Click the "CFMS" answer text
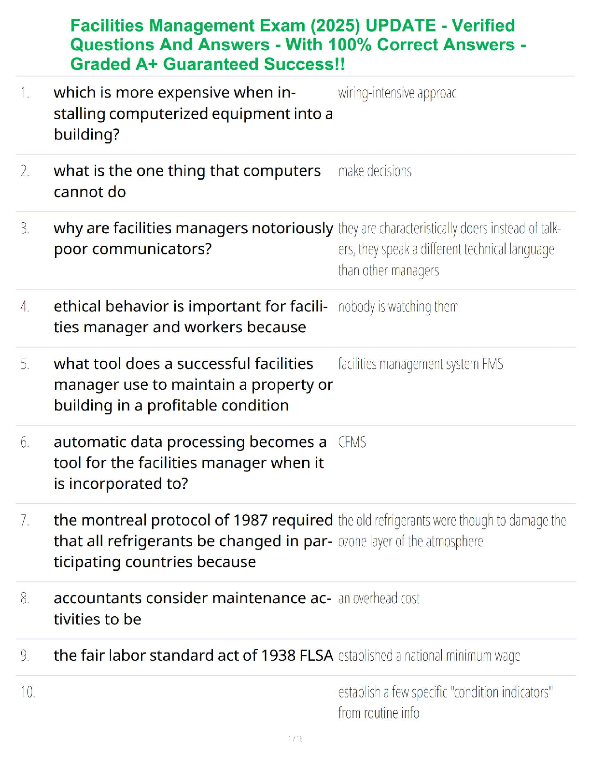This screenshot has height=765, width=591. click(352, 442)
